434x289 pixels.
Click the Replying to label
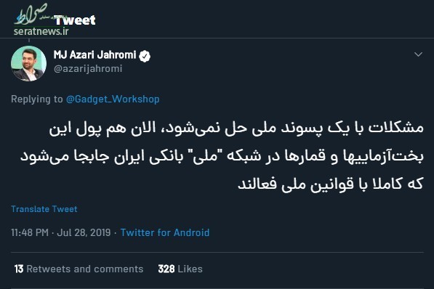click(37, 99)
